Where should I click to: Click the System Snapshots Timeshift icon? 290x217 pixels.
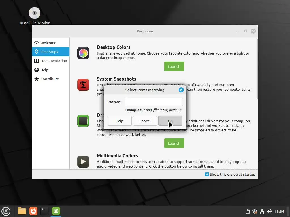click(x=83, y=85)
